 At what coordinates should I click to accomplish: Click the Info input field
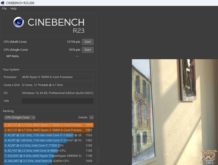pyautogui.click(x=57, y=101)
